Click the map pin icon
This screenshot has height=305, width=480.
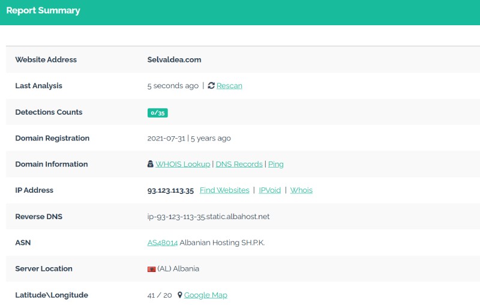coord(179,295)
